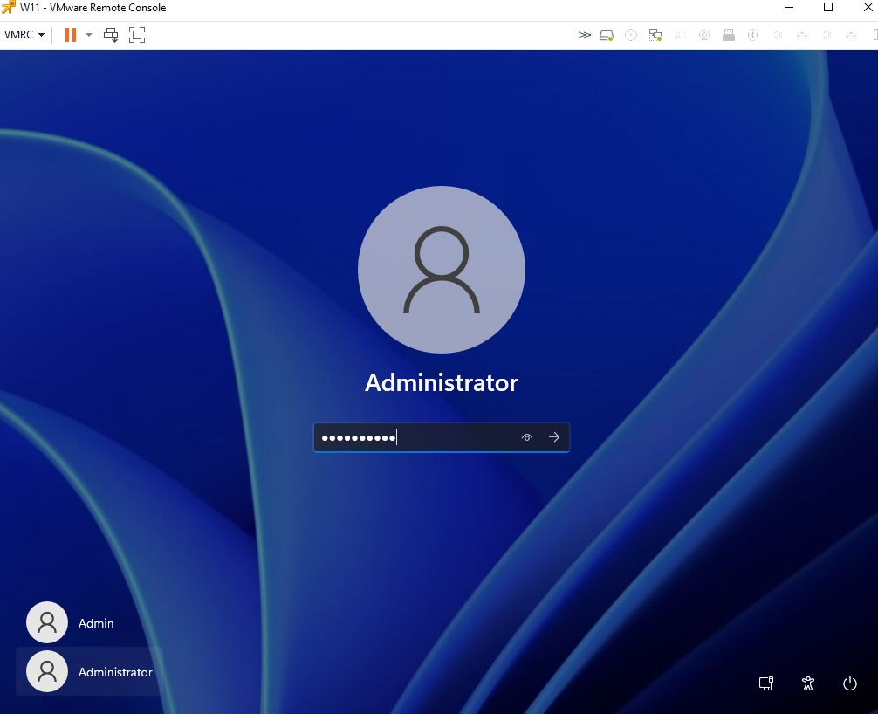Open Accessibility options
The height and width of the screenshot is (714, 878).
[808, 683]
